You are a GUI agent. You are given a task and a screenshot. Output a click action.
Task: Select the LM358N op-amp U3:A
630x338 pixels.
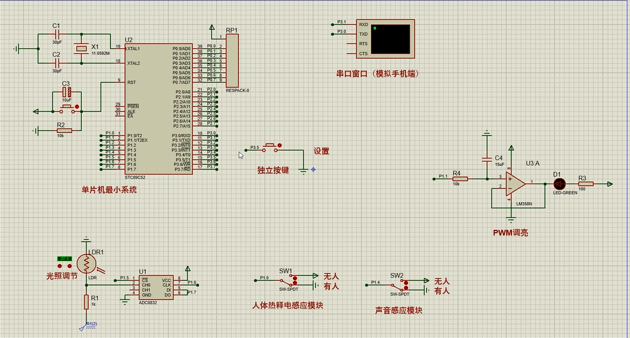515,184
